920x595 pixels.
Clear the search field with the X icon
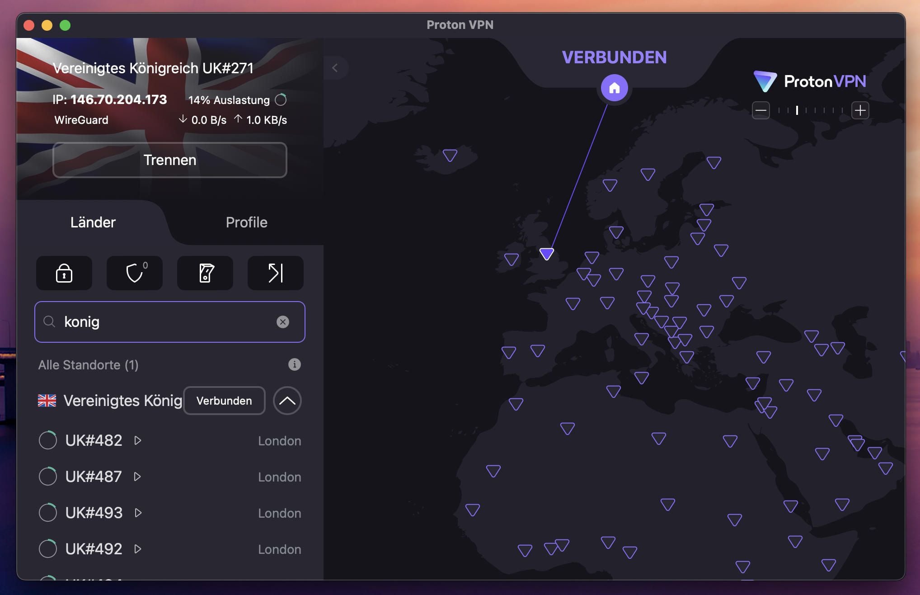pyautogui.click(x=283, y=322)
